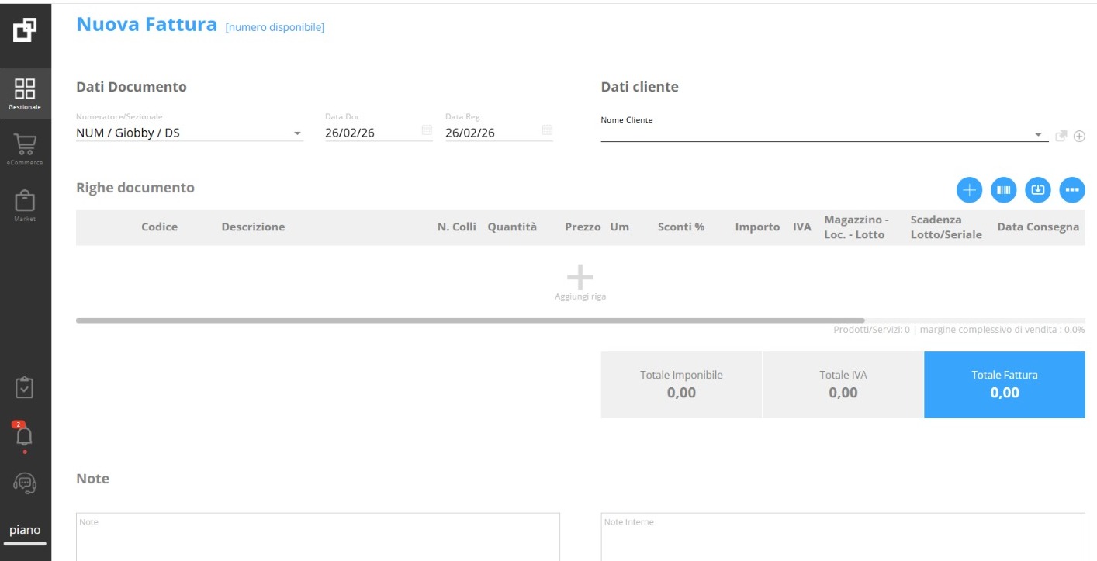Open client details popup icon

pyautogui.click(x=1061, y=136)
